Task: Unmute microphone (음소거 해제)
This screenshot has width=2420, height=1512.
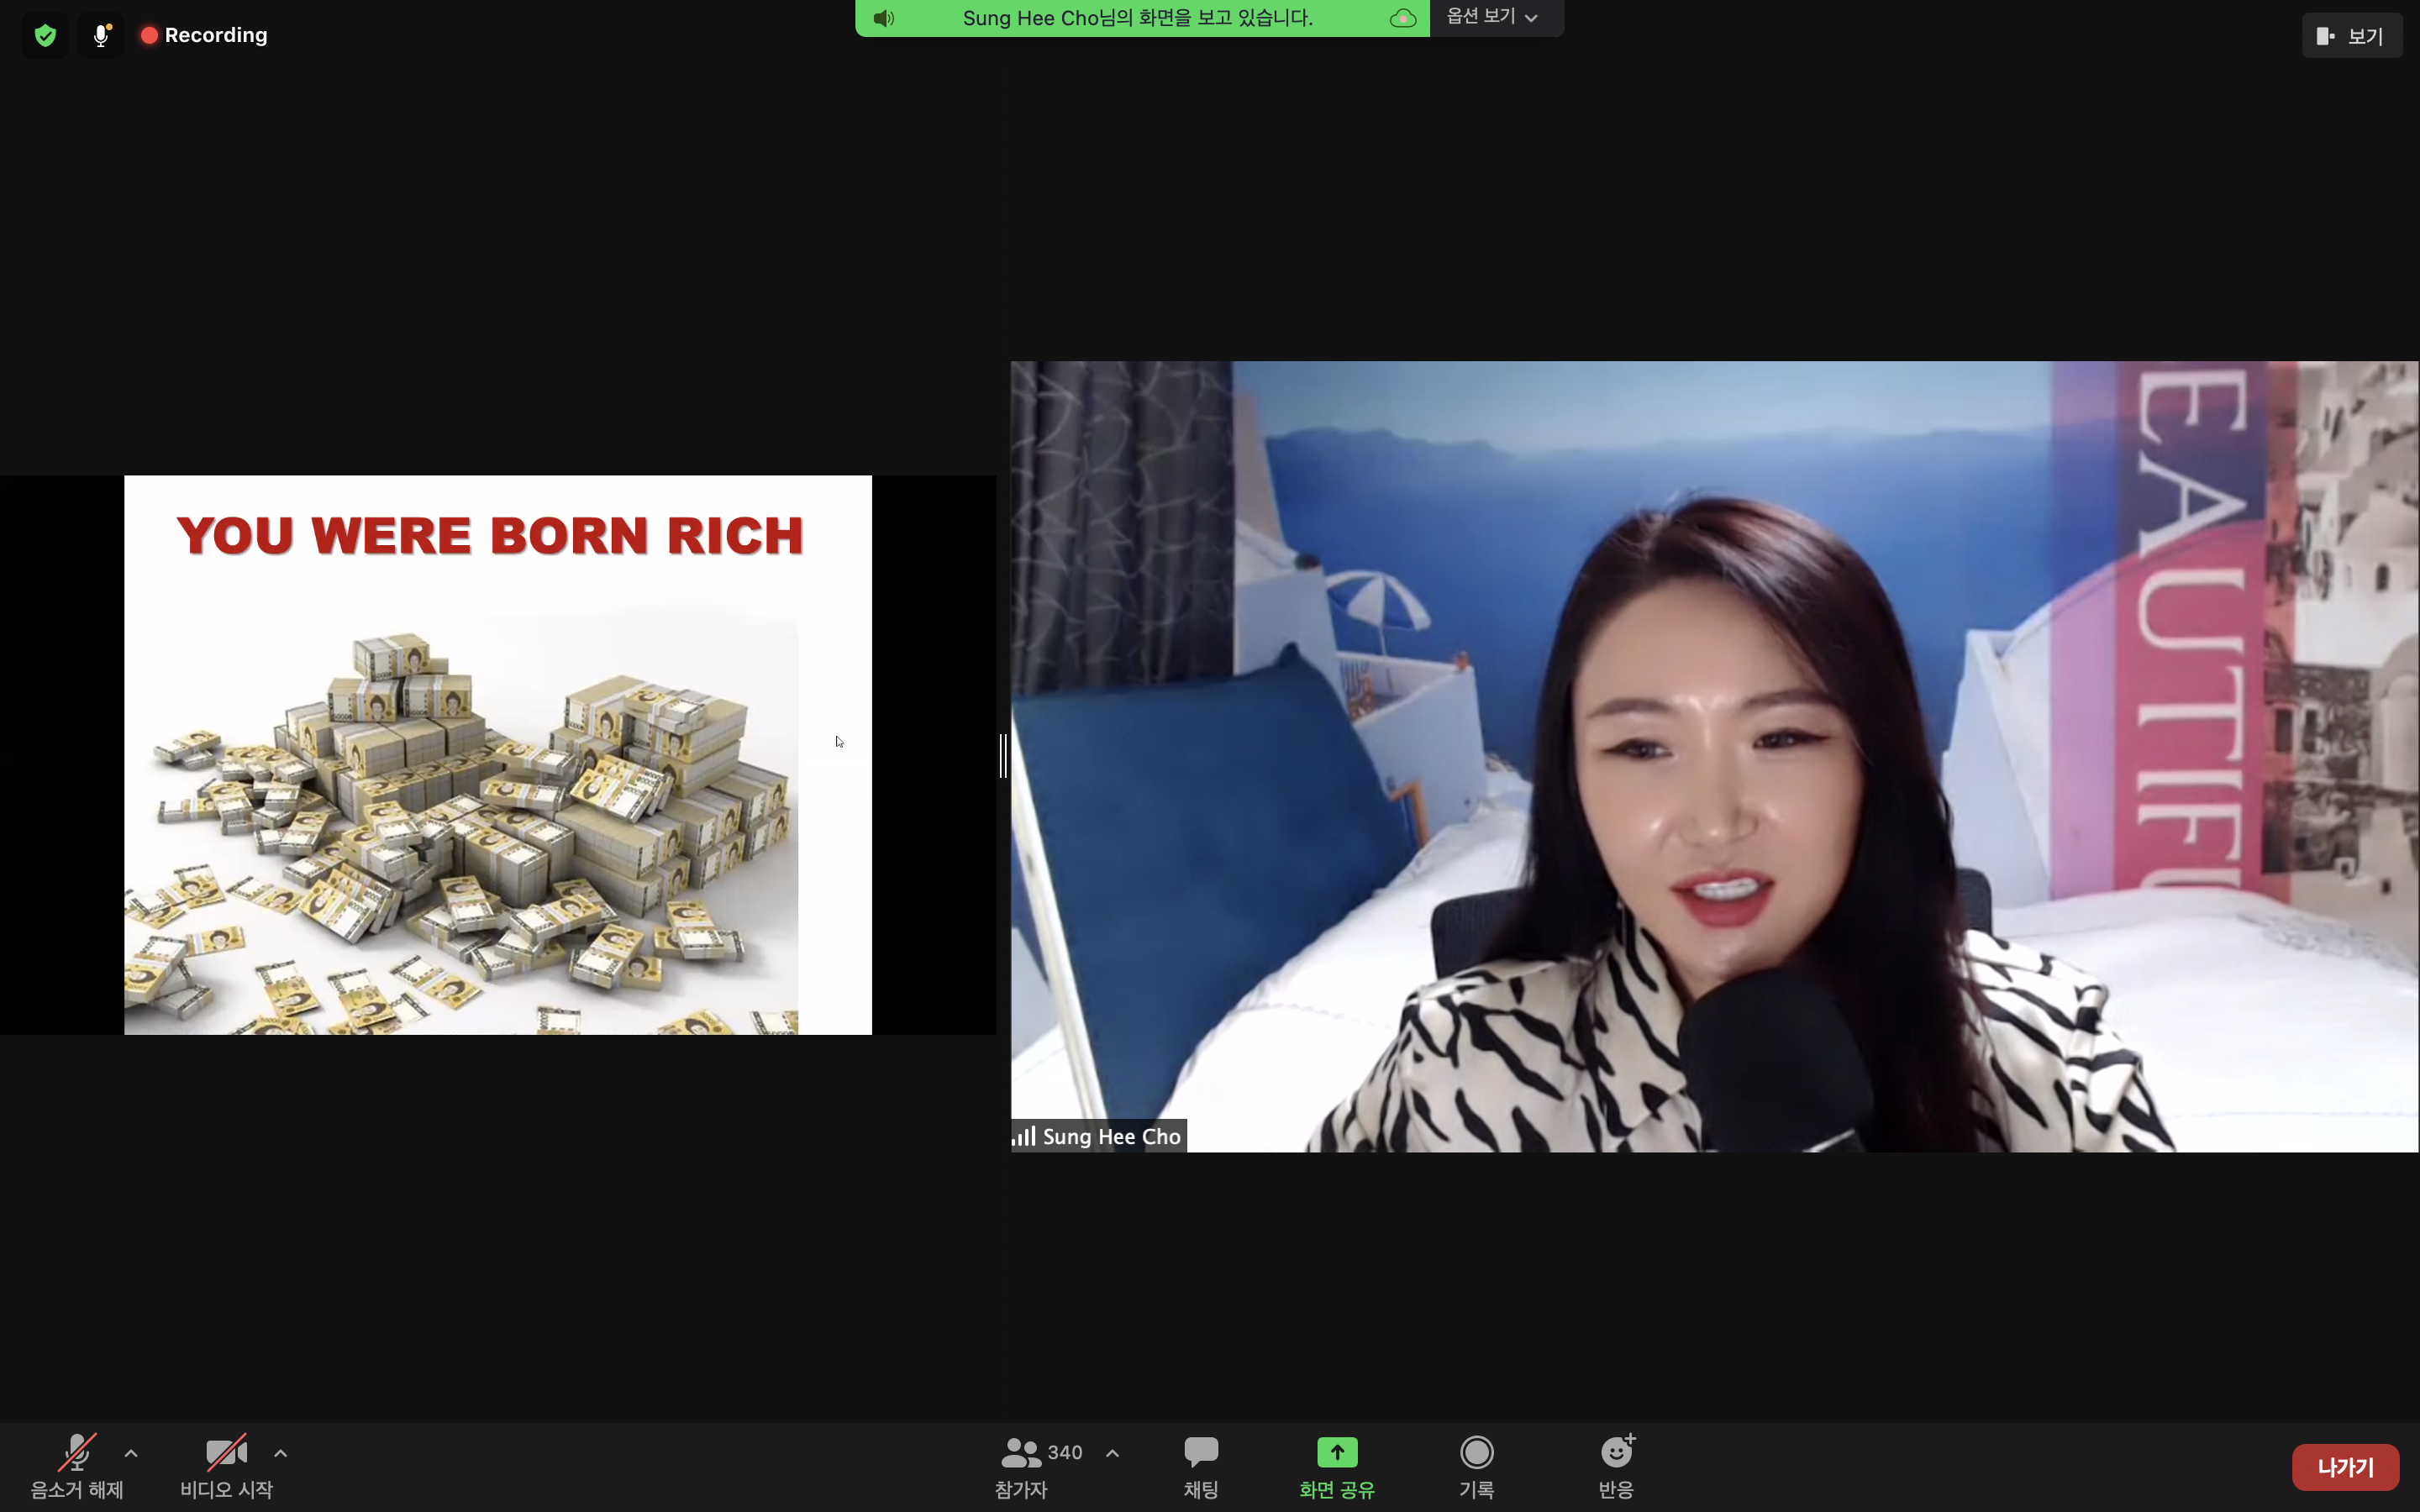Action: 77,1466
